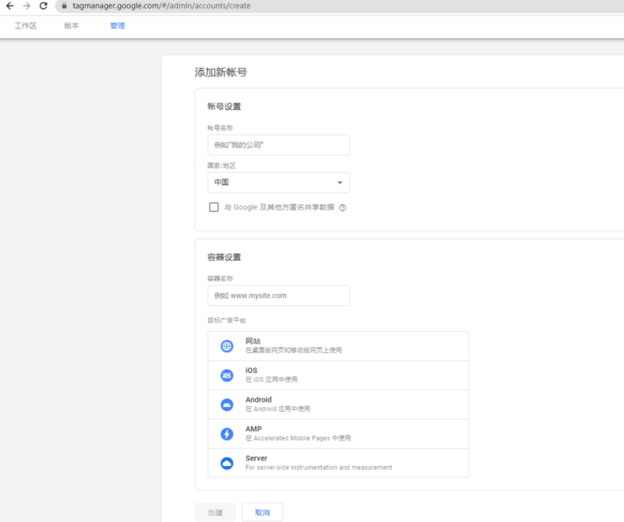
Task: Choose the AMP platform label
Action: [253, 429]
